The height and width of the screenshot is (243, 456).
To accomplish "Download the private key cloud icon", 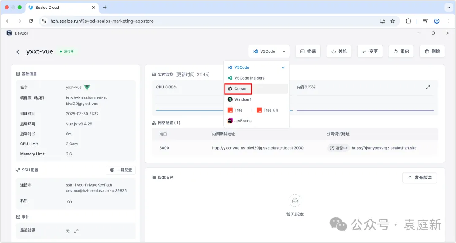I will pos(70,202).
